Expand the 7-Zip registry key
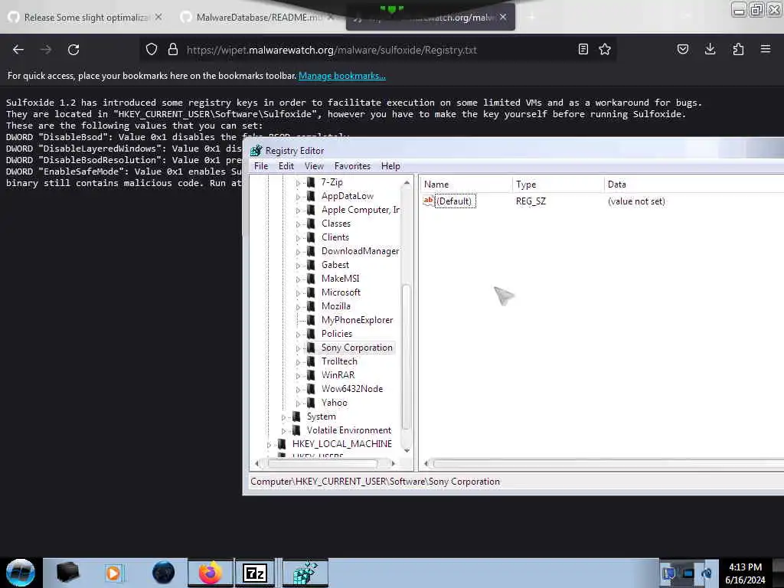Viewport: 784px width, 588px height. coord(298,183)
